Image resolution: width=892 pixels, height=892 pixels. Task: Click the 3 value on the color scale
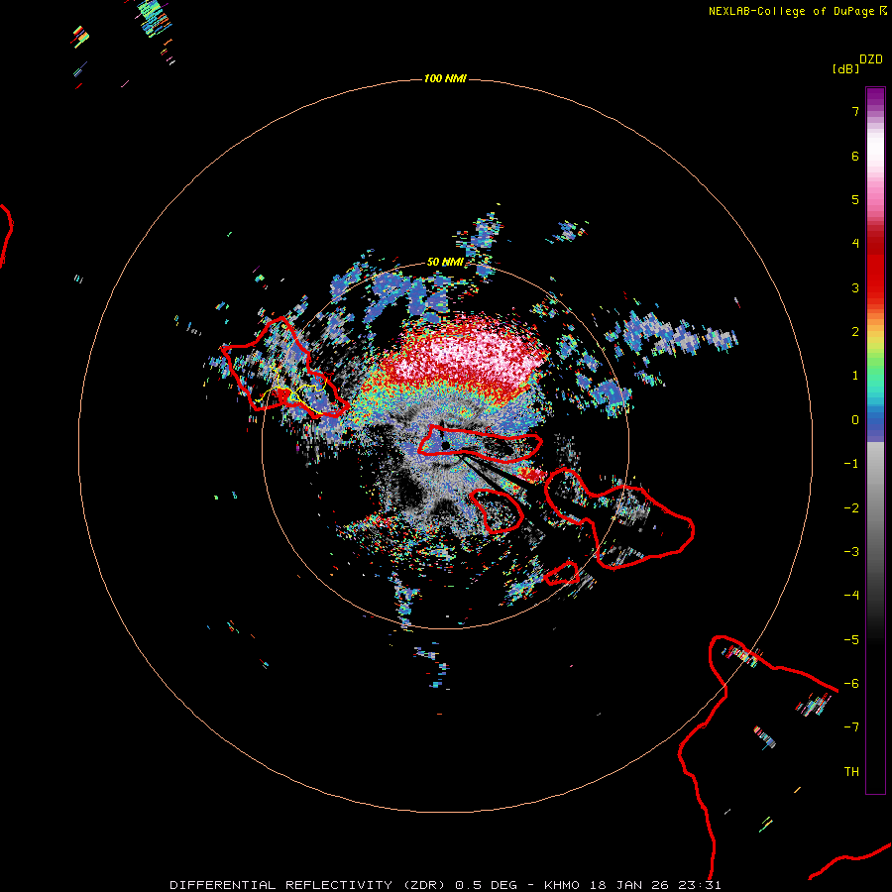[855, 287]
